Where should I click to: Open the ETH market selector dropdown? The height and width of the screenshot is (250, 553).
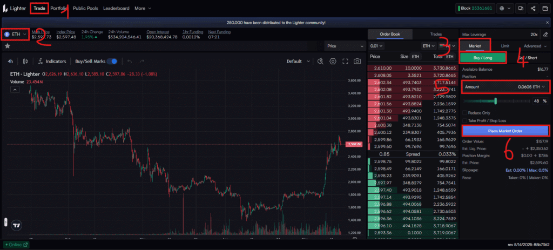pos(15,34)
